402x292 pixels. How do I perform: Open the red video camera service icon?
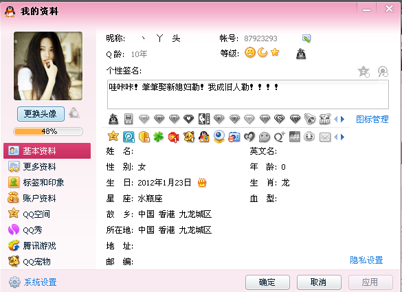coord(174,137)
